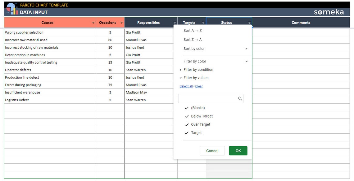This screenshot has width=354, height=181.
Task: Click the Someka logo
Action: click(x=329, y=12)
